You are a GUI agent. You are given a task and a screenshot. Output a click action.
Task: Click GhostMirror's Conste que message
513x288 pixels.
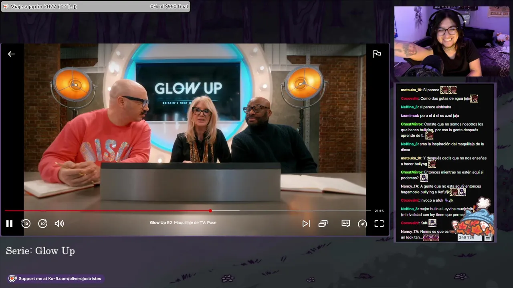[x=442, y=130]
